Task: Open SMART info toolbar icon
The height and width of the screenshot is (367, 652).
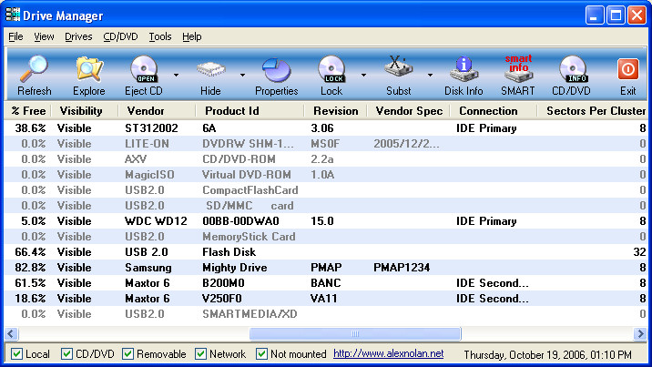Action: pyautogui.click(x=518, y=68)
